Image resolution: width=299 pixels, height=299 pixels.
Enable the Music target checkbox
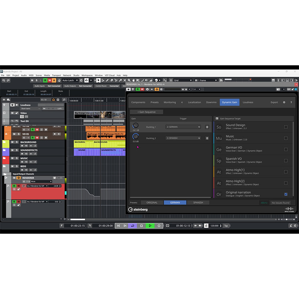286,138
